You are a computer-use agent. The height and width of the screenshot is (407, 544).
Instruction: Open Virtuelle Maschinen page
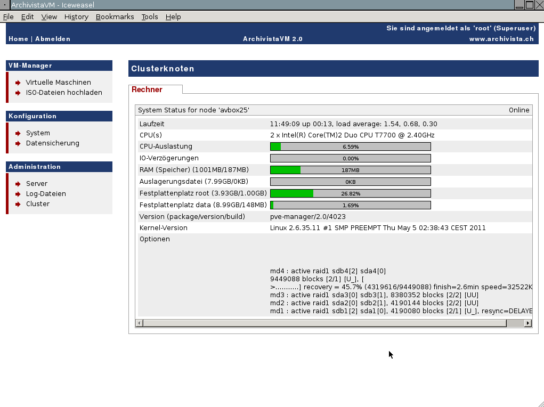coord(58,83)
